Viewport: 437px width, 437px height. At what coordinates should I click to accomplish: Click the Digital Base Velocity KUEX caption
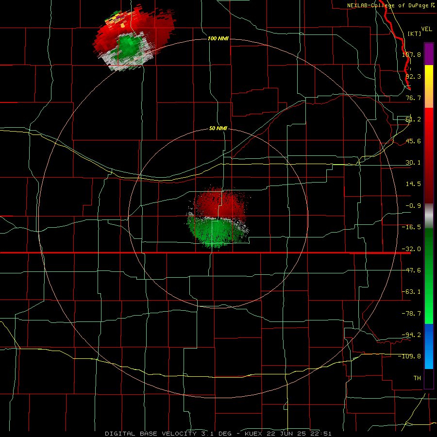(x=218, y=434)
